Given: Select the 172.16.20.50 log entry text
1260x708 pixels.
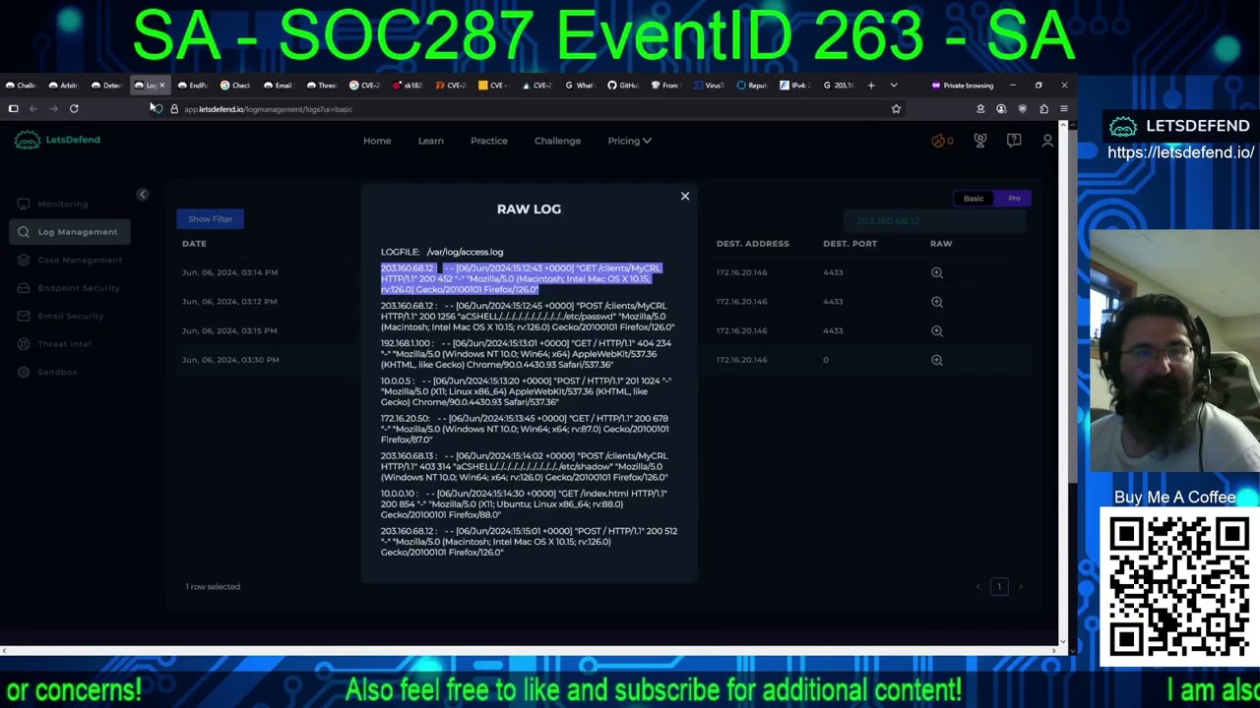Looking at the screenshot, I should click(x=527, y=429).
